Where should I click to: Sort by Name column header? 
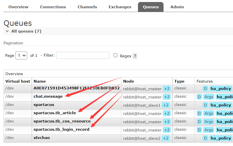tap(40, 81)
